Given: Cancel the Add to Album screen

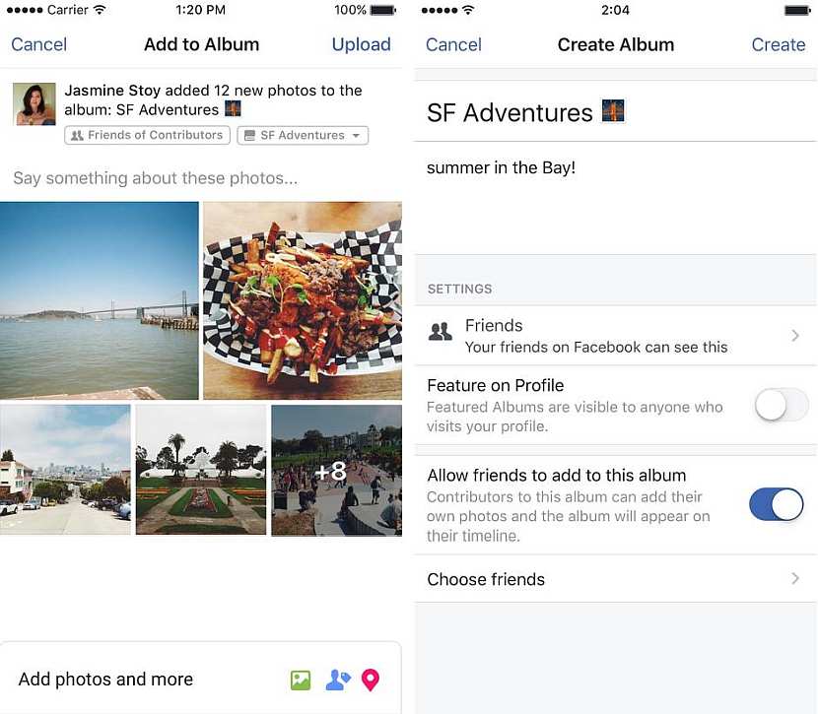Looking at the screenshot, I should [39, 44].
